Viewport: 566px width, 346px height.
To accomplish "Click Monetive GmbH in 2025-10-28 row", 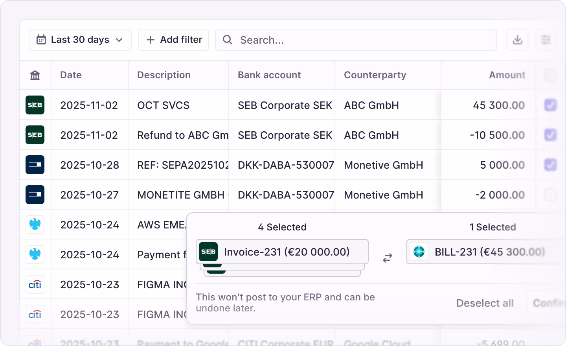I will point(384,165).
